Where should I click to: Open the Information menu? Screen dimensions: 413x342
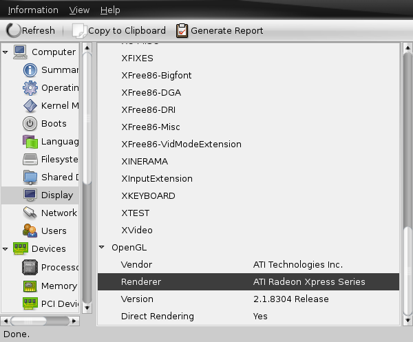pyautogui.click(x=33, y=10)
